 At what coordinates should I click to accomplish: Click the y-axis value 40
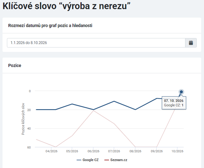[x=29, y=129]
